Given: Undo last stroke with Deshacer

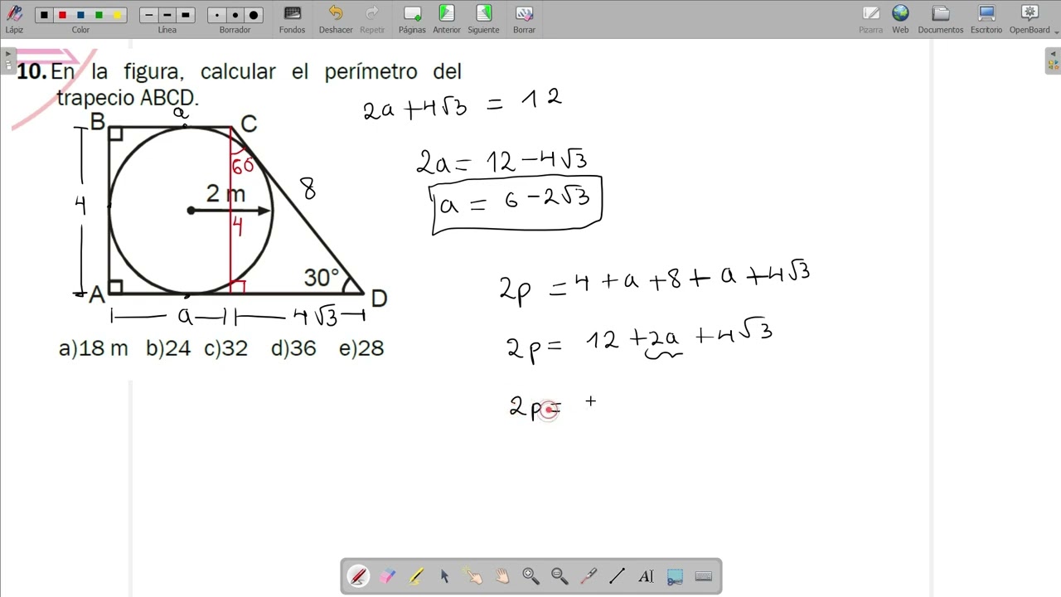Looking at the screenshot, I should coord(335,18).
